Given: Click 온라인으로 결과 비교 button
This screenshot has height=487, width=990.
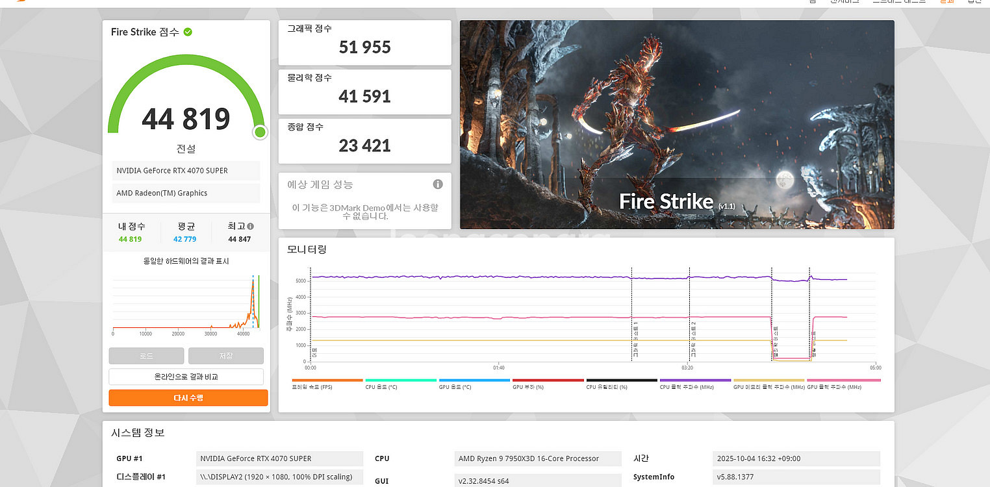Looking at the screenshot, I should (186, 377).
